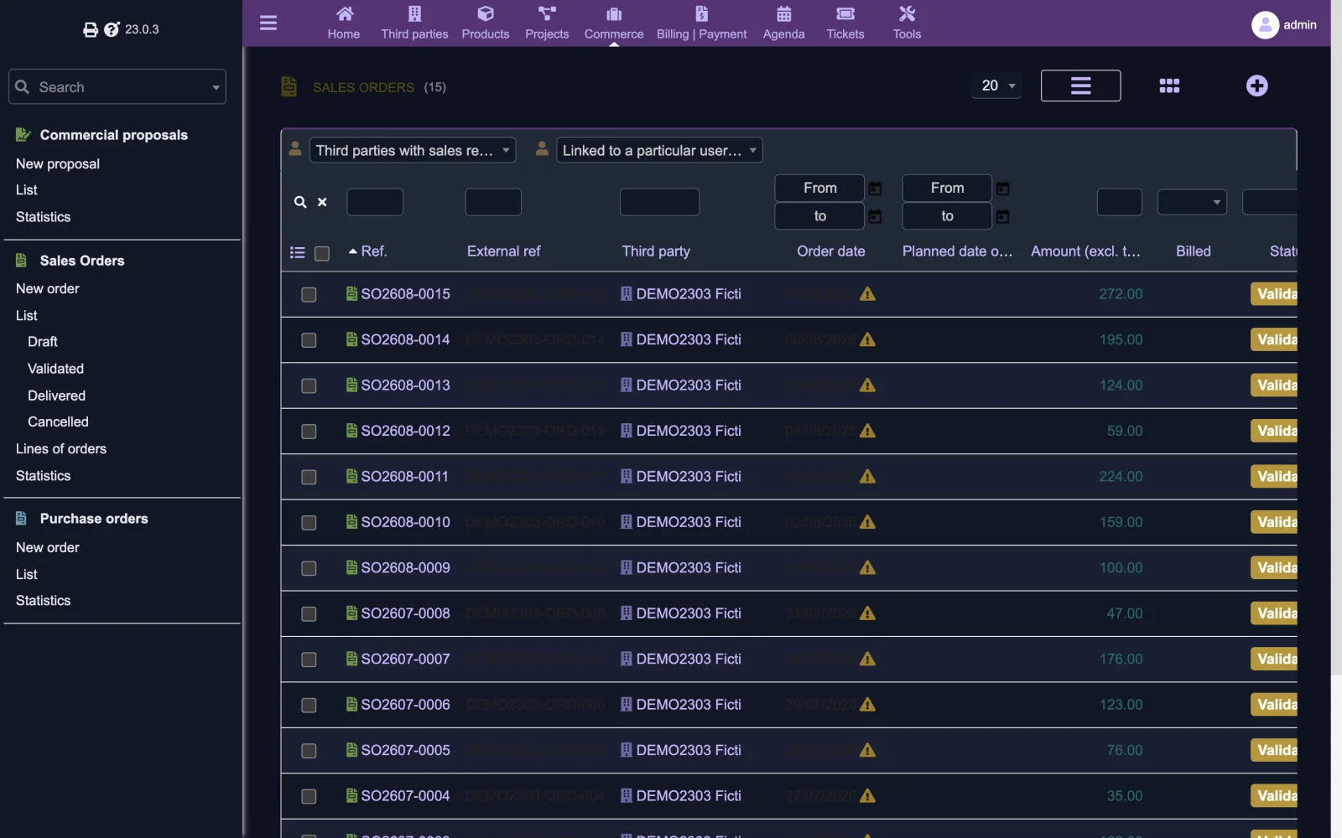Open the Projects menu

pos(547,23)
